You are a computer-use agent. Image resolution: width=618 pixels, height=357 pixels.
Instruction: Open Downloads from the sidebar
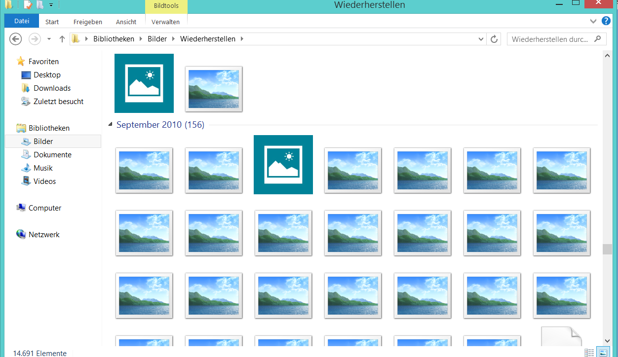point(52,88)
